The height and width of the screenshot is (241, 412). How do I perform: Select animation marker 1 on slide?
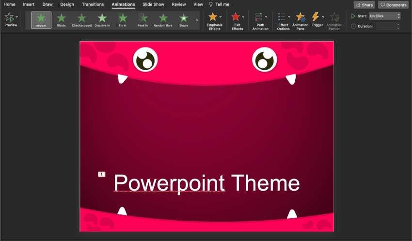pos(101,174)
